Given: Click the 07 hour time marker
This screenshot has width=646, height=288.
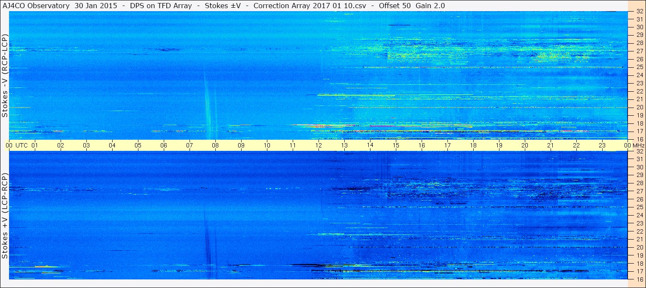Looking at the screenshot, I should [190, 145].
